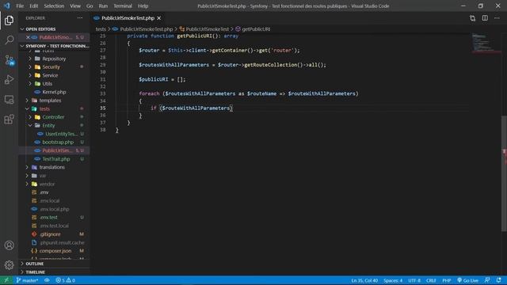Open errors and warnings counter in status bar

[65, 280]
